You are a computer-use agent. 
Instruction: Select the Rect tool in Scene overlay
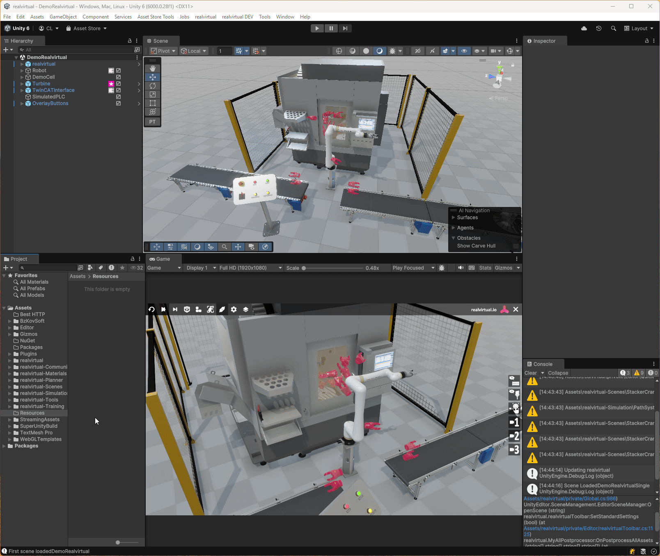(x=152, y=103)
